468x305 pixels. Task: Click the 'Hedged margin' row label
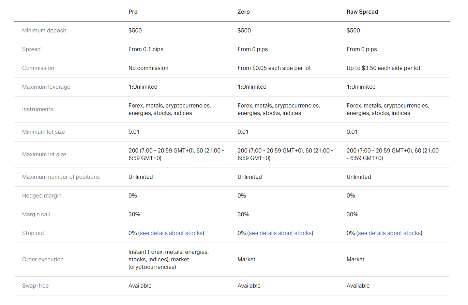coord(42,195)
